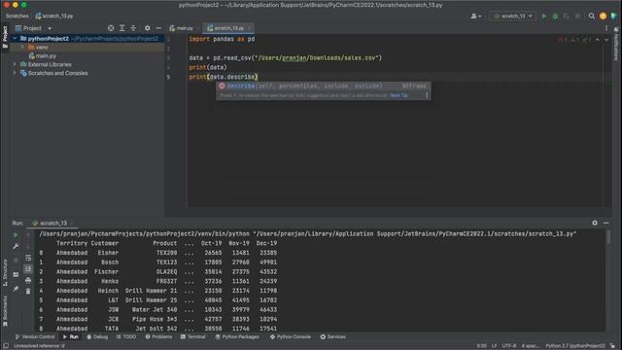Screen dimensions: 622x350
Task: Open Python Packages tool window
Action: 237,337
